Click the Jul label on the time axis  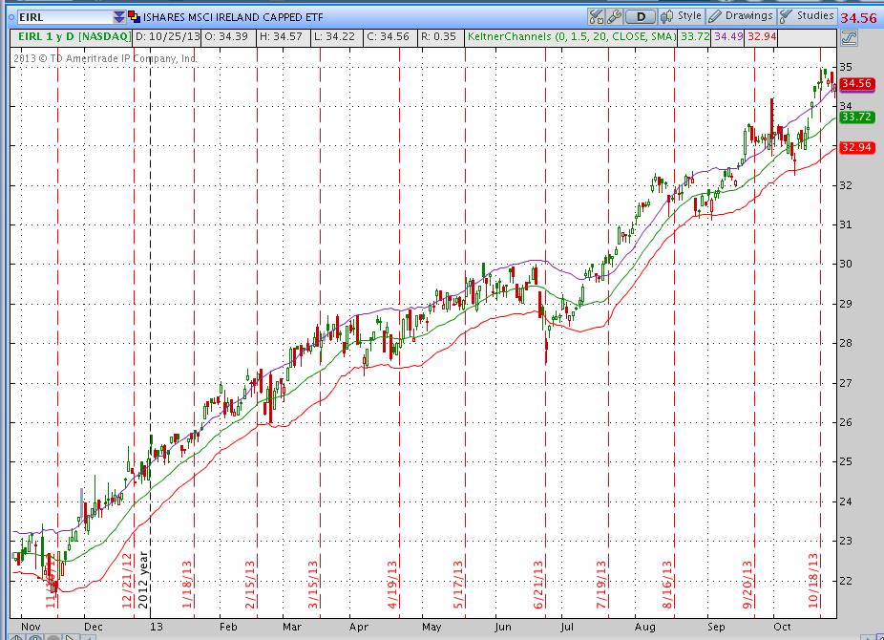(x=567, y=627)
